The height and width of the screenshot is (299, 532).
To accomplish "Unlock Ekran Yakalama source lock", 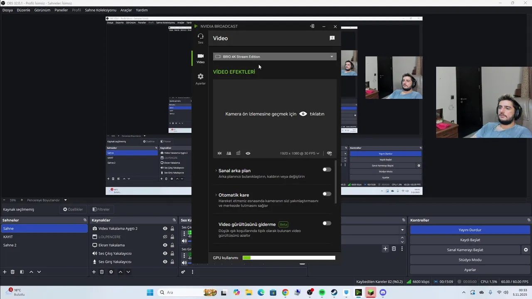I will (172, 245).
